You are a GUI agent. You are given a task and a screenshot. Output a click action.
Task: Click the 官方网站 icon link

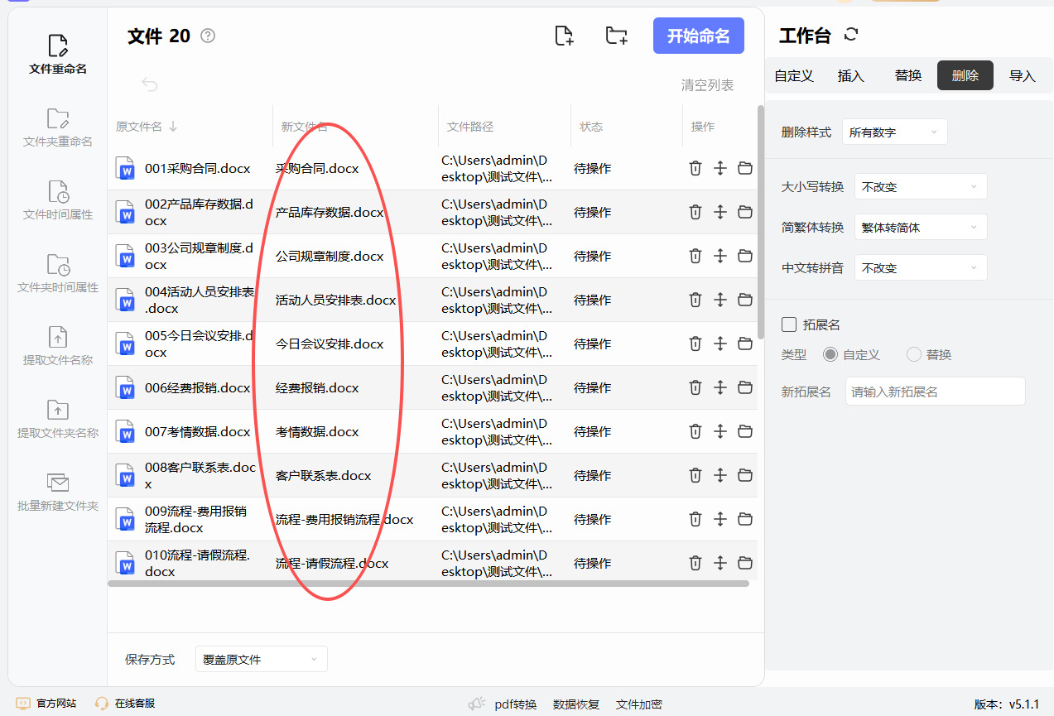click(23, 703)
